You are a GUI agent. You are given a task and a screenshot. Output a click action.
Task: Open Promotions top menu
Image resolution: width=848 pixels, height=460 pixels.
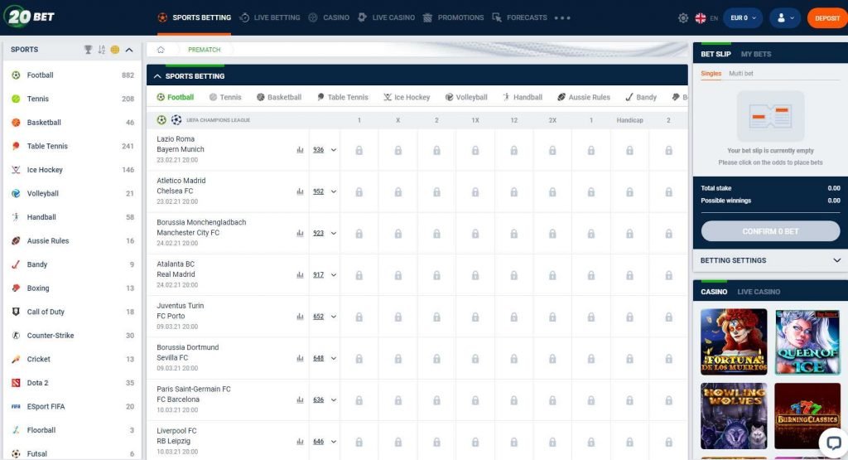(x=453, y=18)
